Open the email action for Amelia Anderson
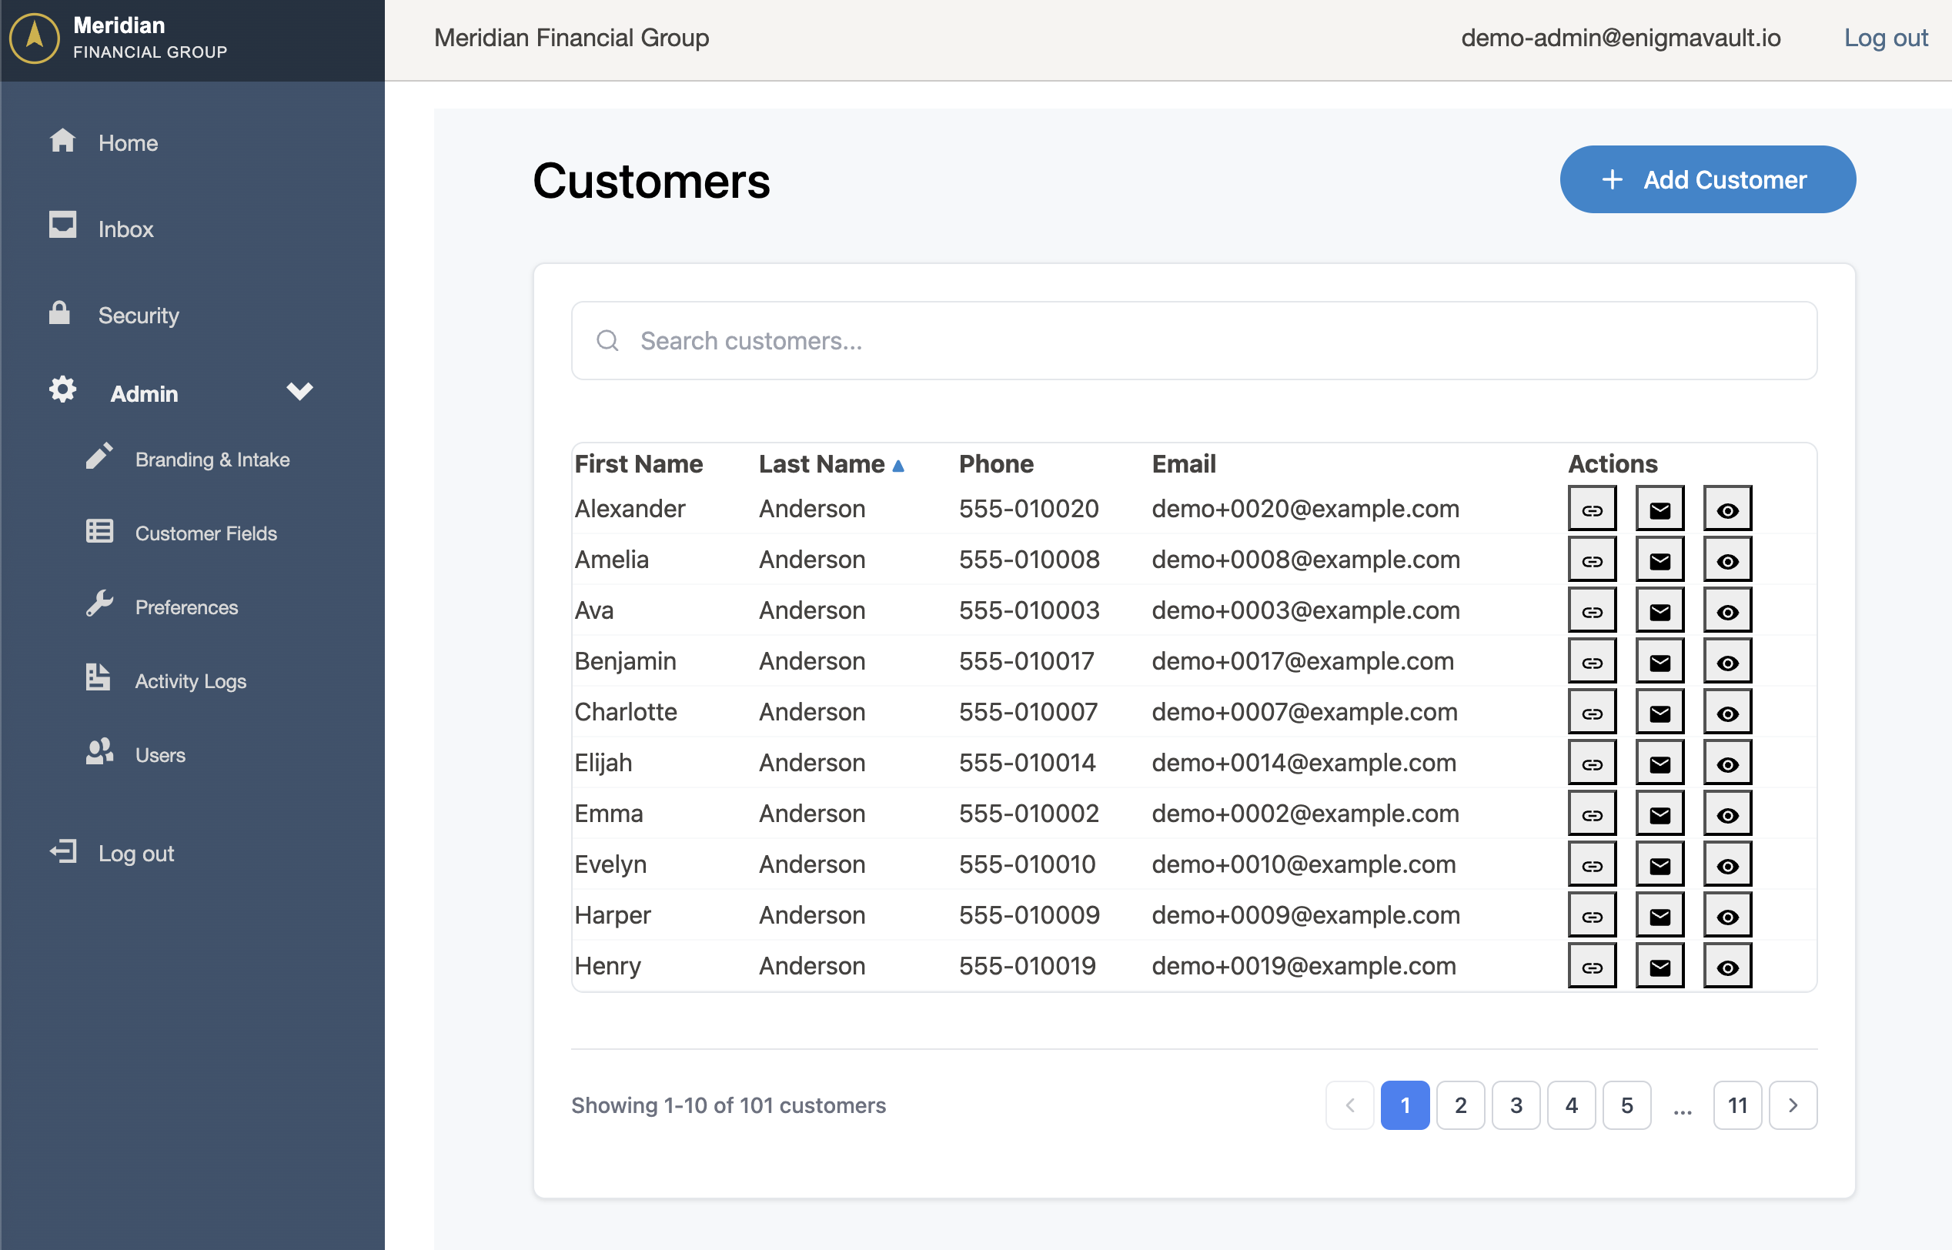The height and width of the screenshot is (1250, 1952). point(1659,559)
